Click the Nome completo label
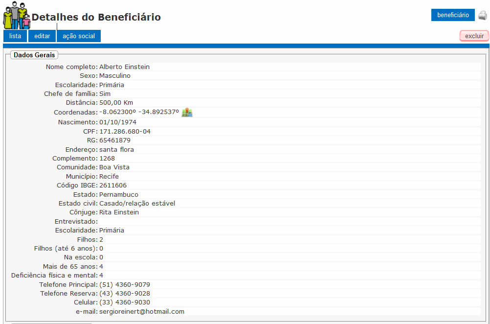Screen dimensions: 490x324 click(72, 67)
